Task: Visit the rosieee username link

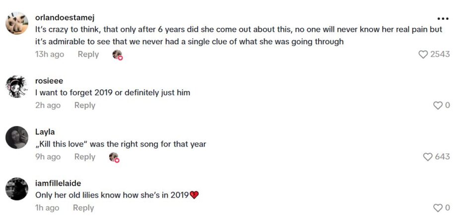Action: coord(49,81)
